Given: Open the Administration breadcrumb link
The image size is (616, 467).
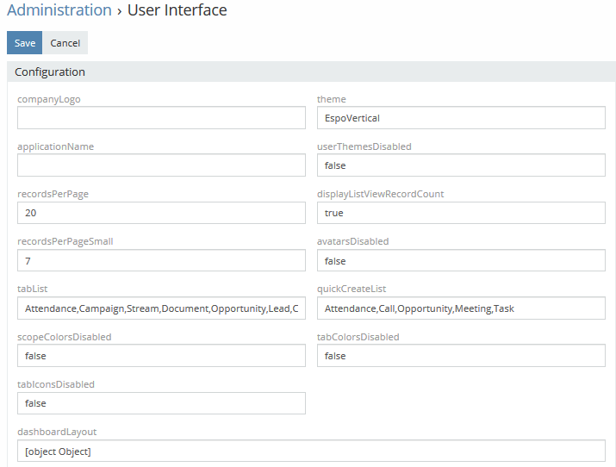Looking at the screenshot, I should pyautogui.click(x=59, y=11).
